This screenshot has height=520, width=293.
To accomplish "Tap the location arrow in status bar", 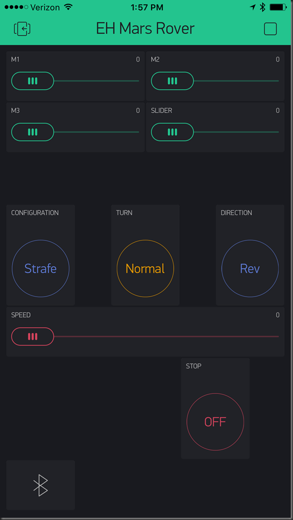I will click(253, 7).
